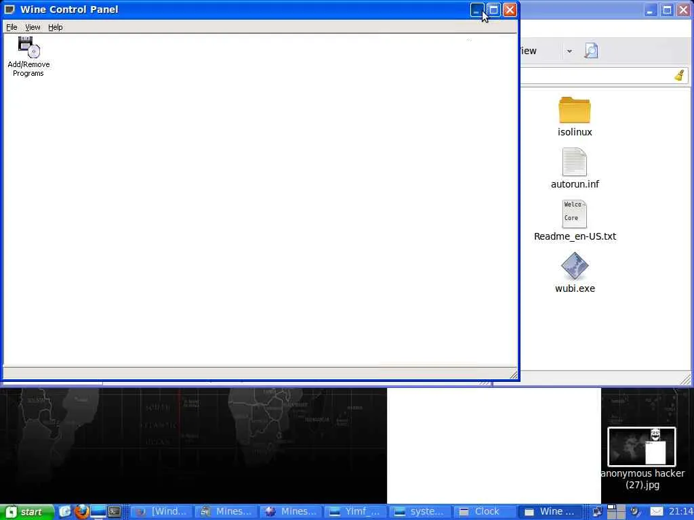694x520 pixels.
Task: Select the anonymous hacker (27).jpg desktop thumbnail
Action: [x=642, y=447]
